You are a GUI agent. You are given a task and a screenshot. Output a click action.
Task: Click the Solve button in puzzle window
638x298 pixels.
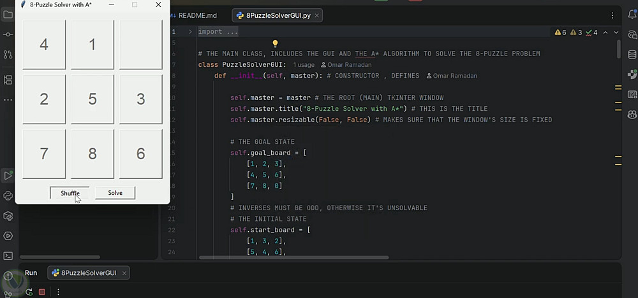pyautogui.click(x=115, y=193)
